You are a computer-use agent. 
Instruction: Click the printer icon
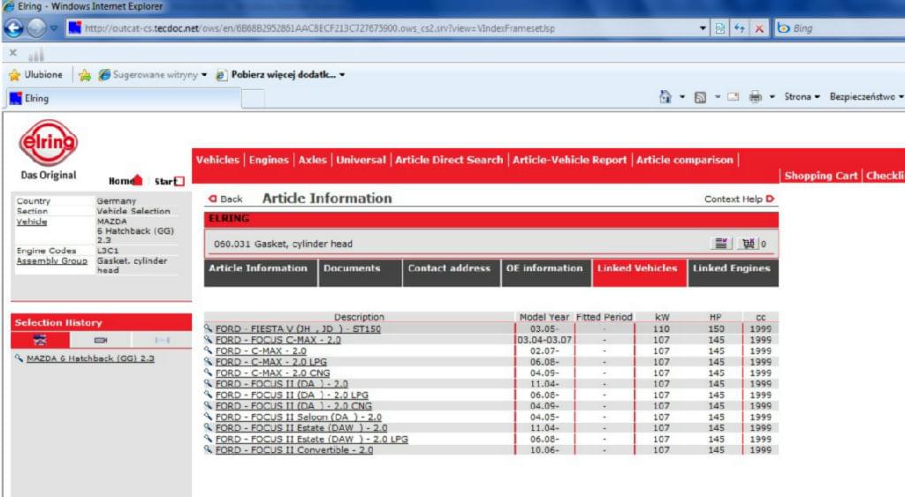755,97
